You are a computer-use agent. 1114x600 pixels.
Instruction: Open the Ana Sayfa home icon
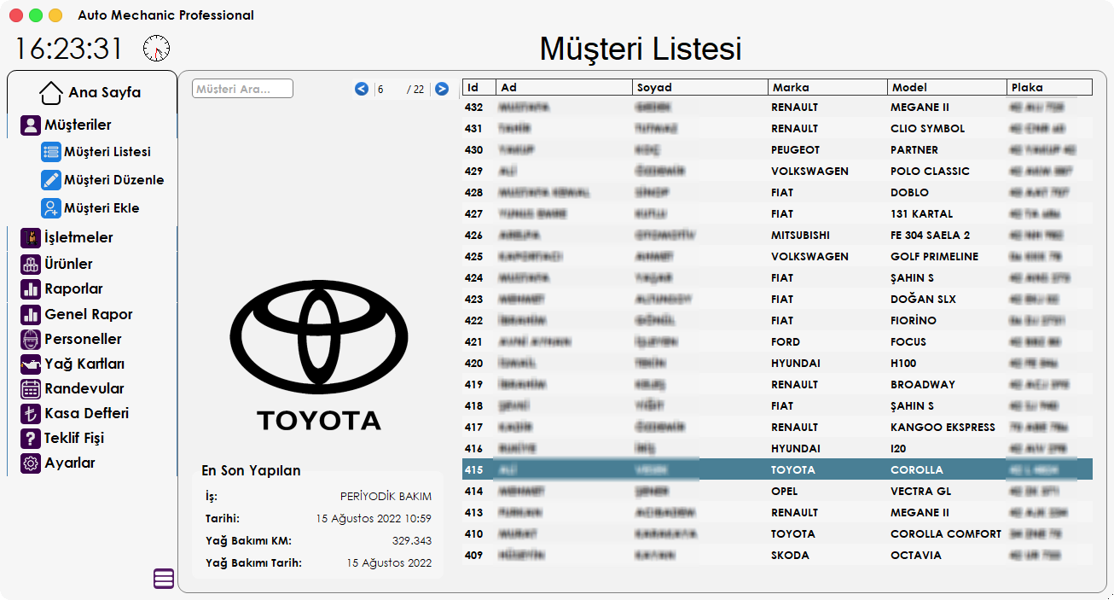coord(51,92)
